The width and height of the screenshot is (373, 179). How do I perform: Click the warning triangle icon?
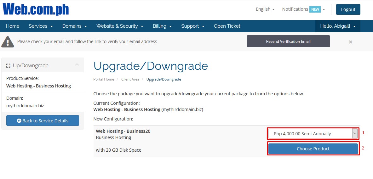pos(8,42)
